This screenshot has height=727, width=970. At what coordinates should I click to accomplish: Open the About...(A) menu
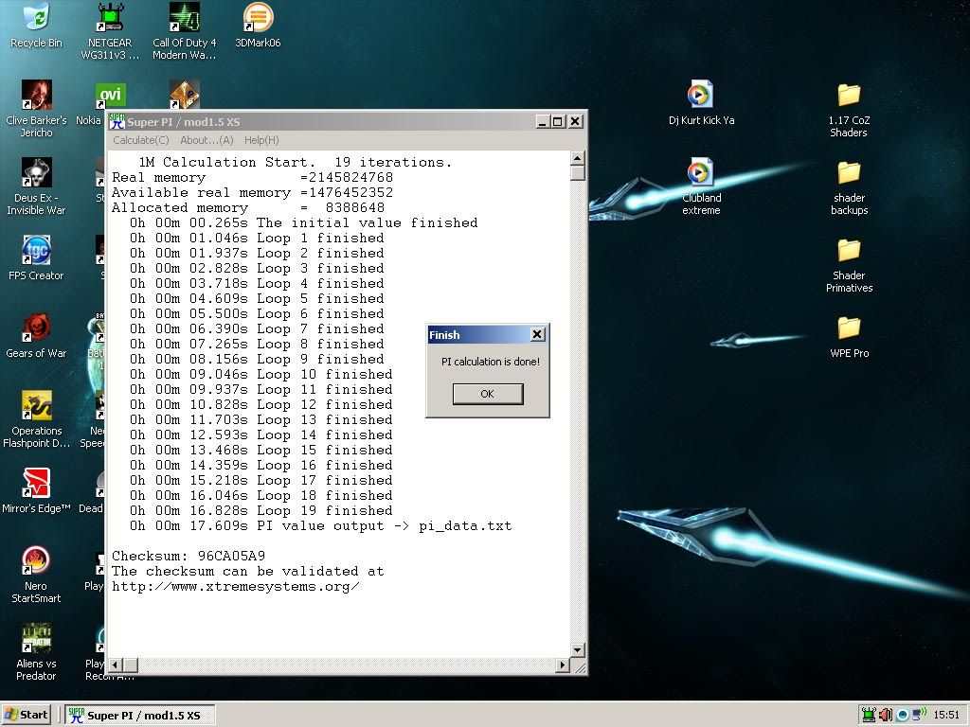207,140
